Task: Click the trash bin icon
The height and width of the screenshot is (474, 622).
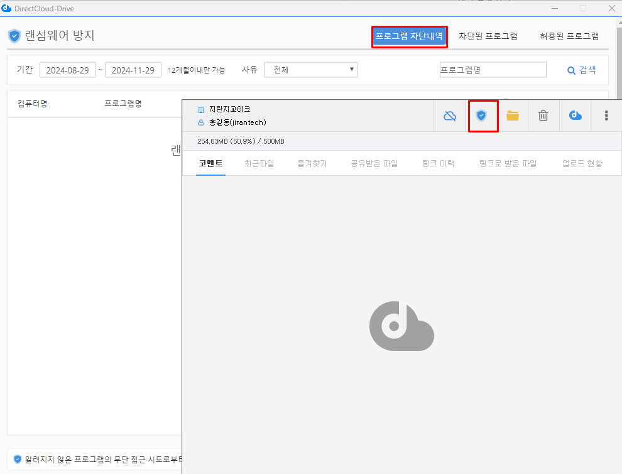Action: point(543,116)
